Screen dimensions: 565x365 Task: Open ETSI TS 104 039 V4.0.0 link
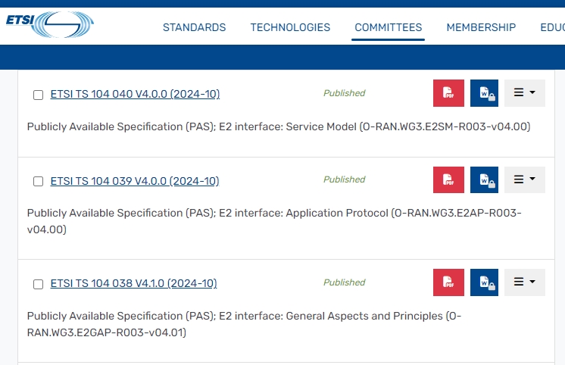click(x=135, y=181)
